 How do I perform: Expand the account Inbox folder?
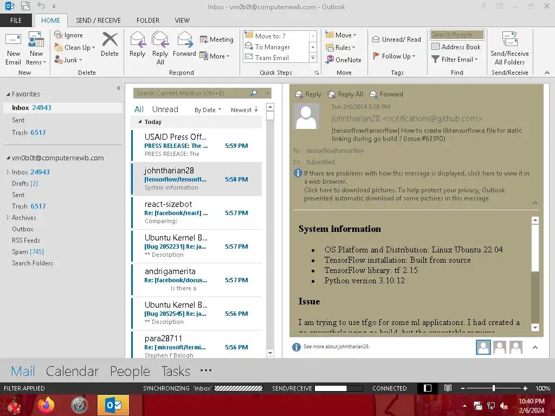click(8, 172)
